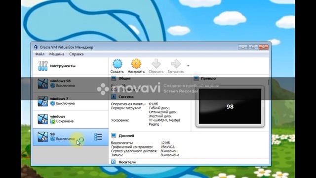The height and width of the screenshot is (178, 316).
Task: Click the '12 МБ' video memory value
Action: pyautogui.click(x=165, y=143)
